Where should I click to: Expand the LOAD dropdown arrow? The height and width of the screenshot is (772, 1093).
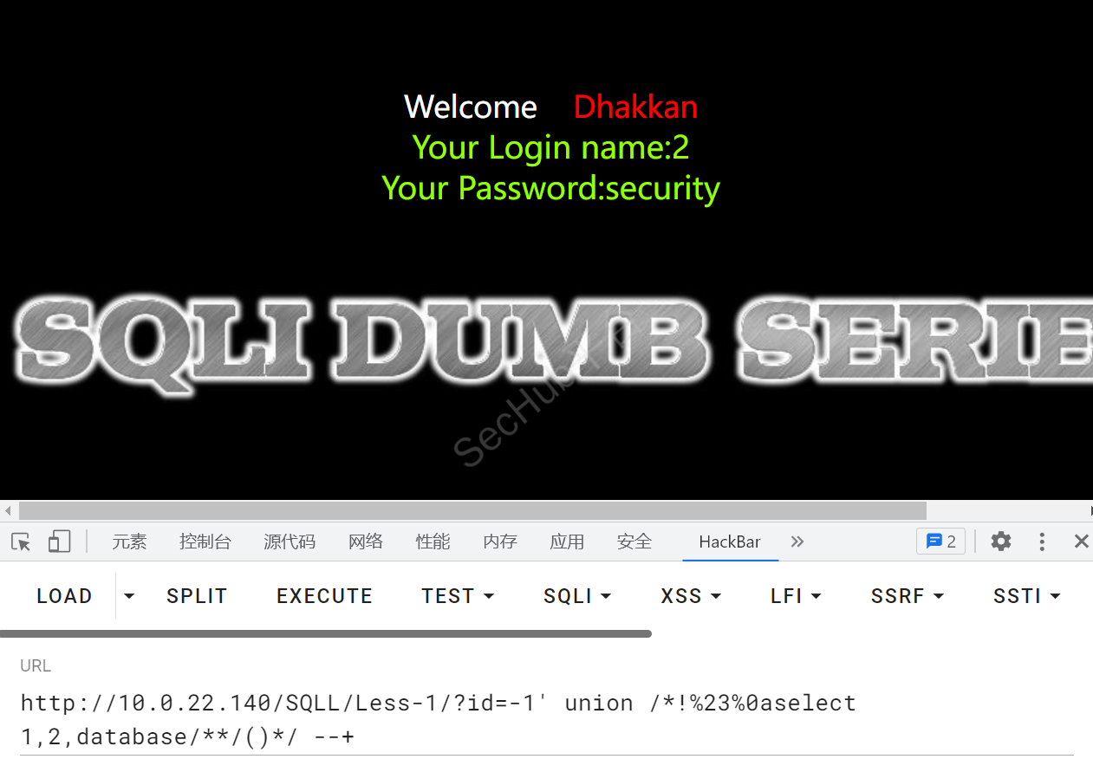[129, 596]
